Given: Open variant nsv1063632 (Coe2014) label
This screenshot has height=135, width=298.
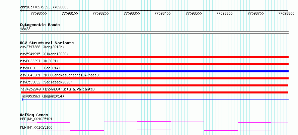Looking at the screenshot, I should click(40, 68).
